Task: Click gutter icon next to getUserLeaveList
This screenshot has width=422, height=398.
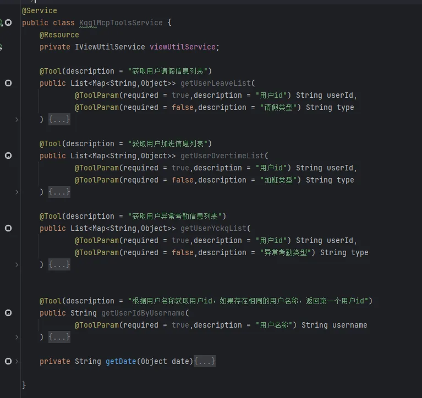Action: coord(8,83)
